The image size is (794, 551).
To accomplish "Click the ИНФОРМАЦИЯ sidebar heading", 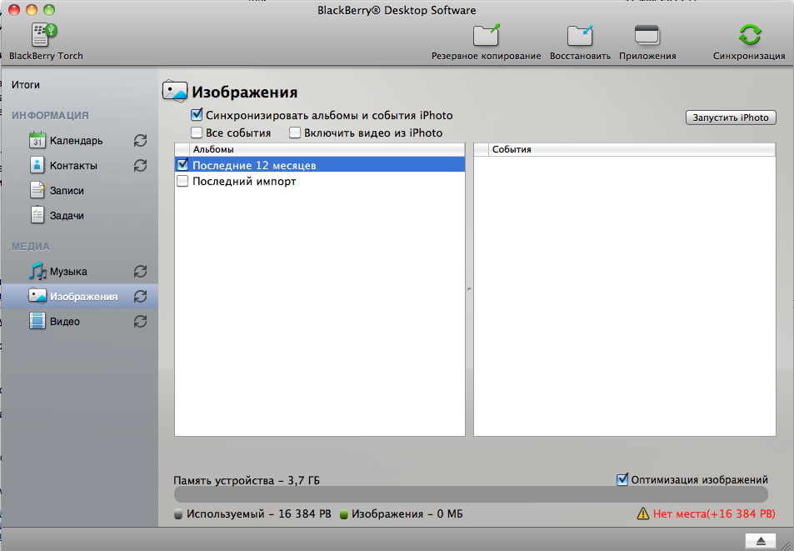I will coord(50,116).
